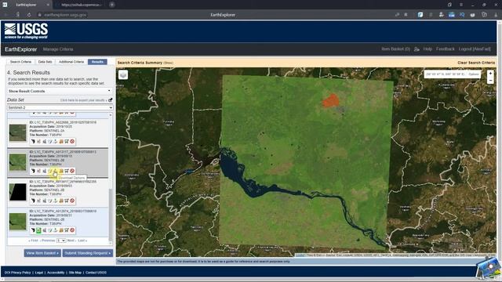502x282 pixels.
Task: Open the Data Set dropdown showing Sentinel-2
Action: coord(60,108)
